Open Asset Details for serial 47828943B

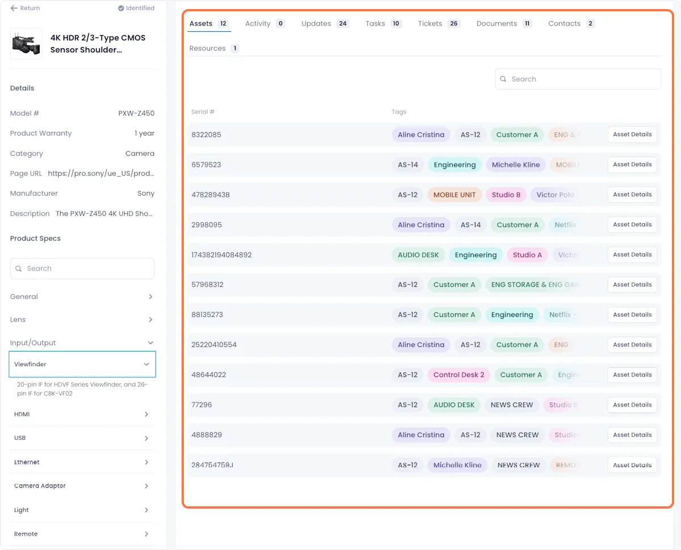click(x=632, y=195)
